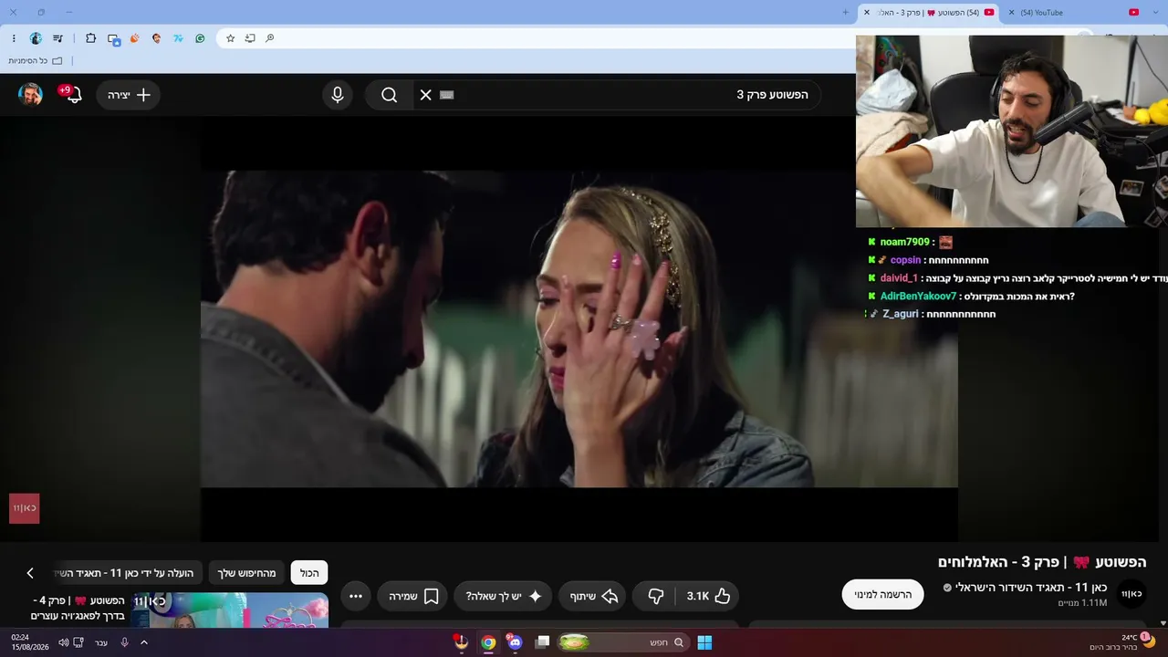Open Task View from the taskbar

click(542, 642)
